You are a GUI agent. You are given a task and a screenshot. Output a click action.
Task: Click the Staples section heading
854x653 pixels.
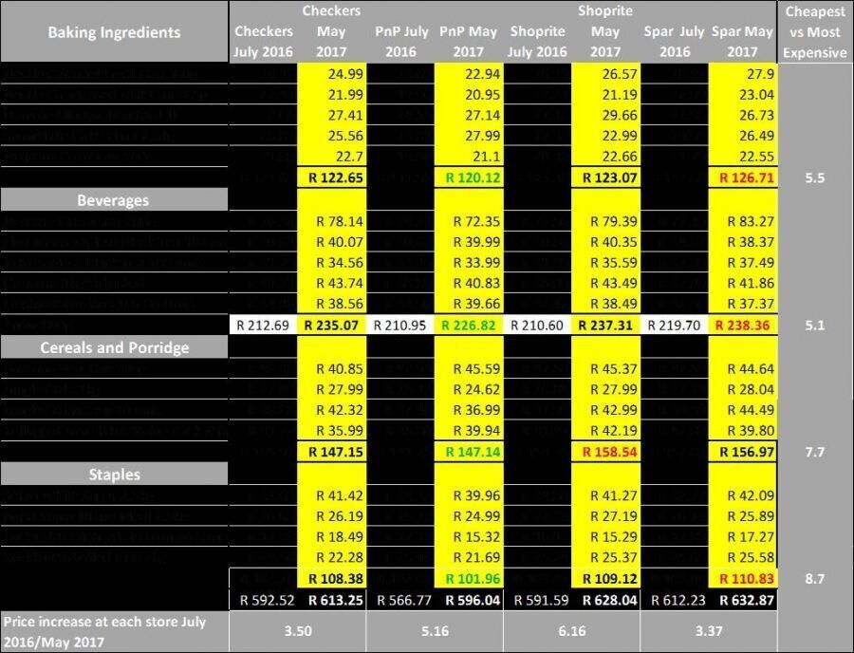[x=114, y=474]
